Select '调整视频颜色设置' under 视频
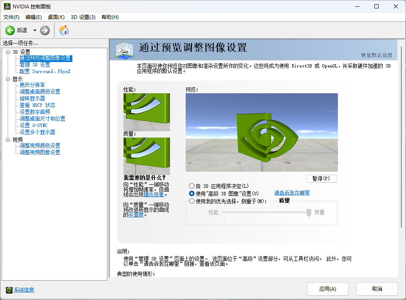 click(41, 146)
